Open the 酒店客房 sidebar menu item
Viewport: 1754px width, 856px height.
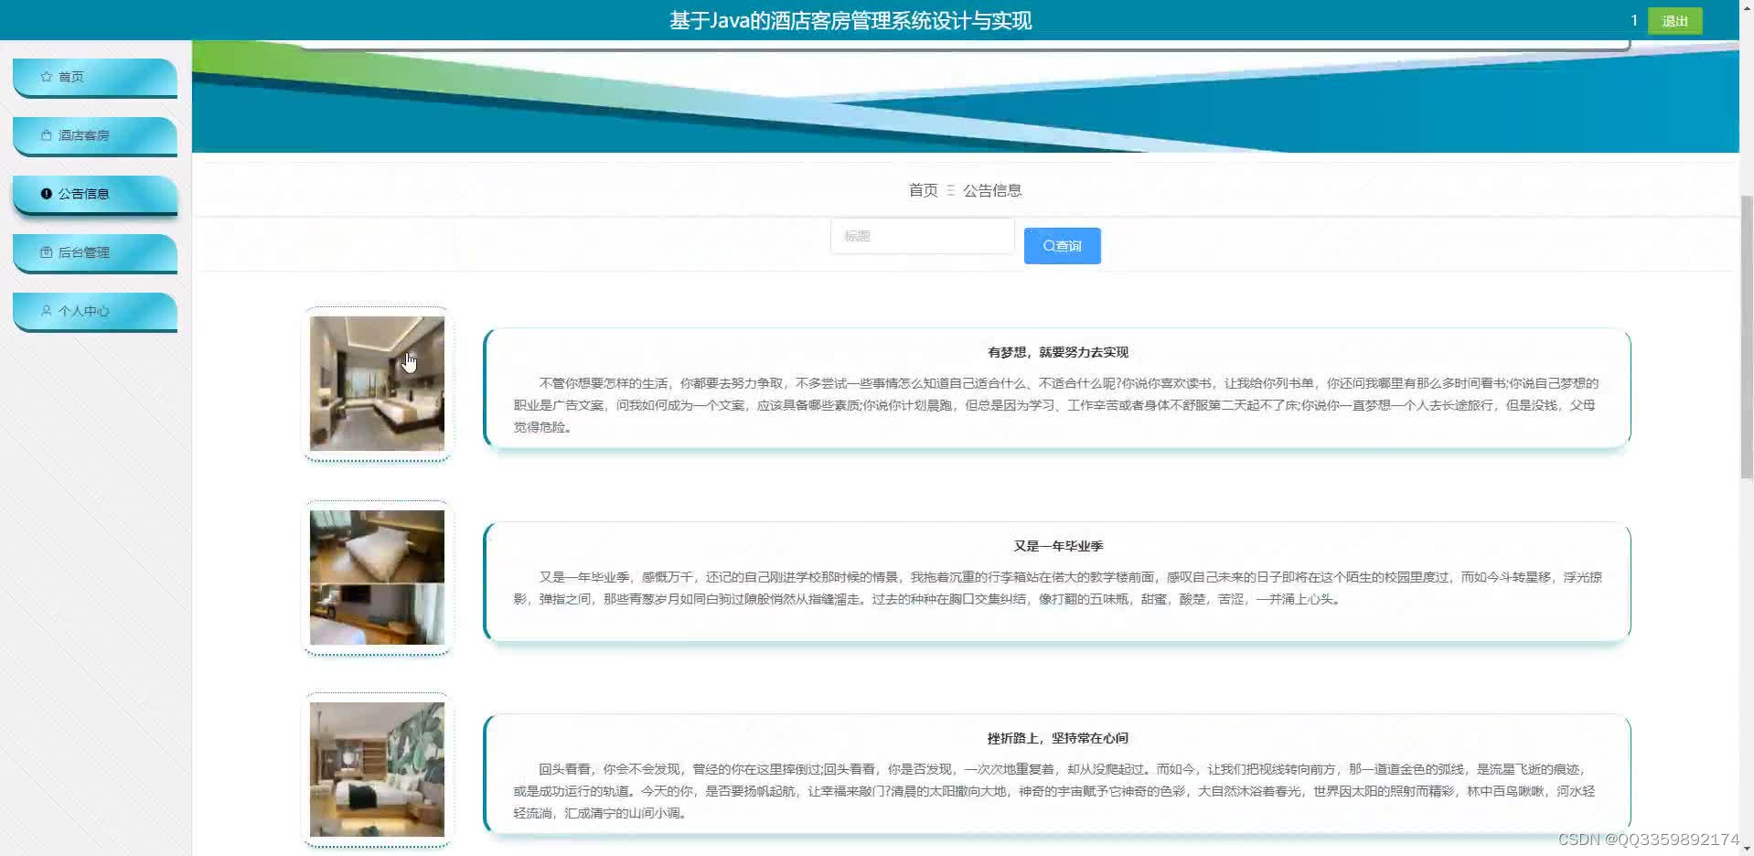click(x=95, y=135)
